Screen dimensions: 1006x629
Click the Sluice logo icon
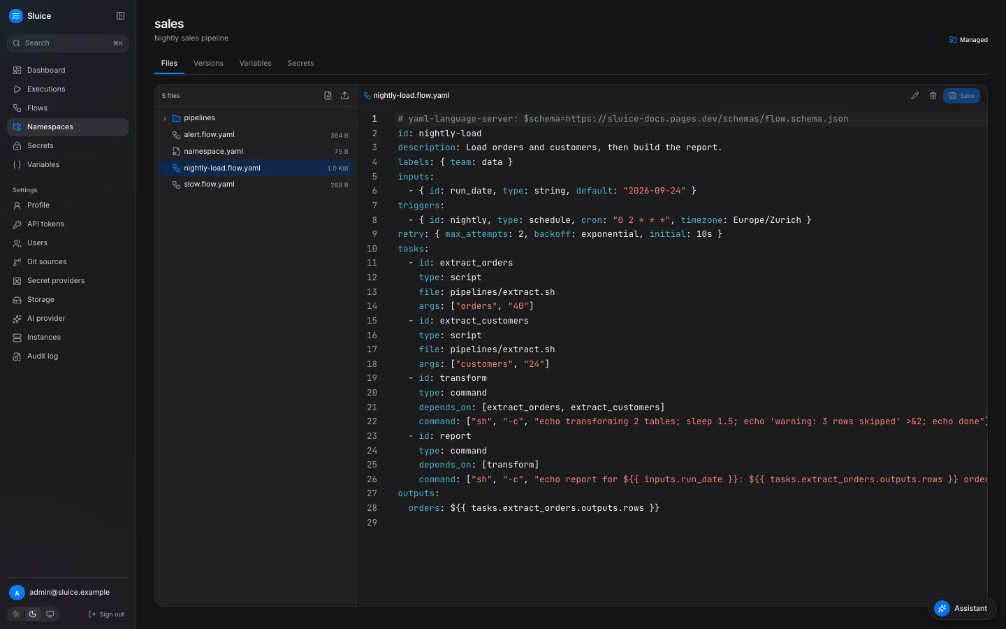click(x=16, y=15)
